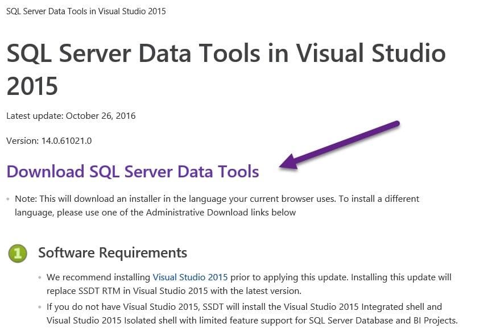This screenshot has width=488, height=332.
Task: Click the 'Administrative Download links below' phrase
Action: tap(221, 212)
